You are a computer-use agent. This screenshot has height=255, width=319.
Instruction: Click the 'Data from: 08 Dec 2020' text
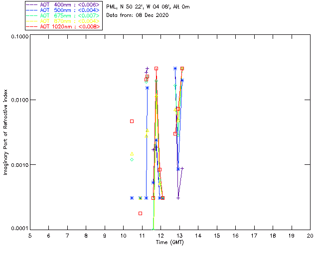click(x=138, y=15)
